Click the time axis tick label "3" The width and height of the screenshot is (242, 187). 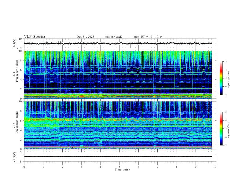tap(81, 167)
